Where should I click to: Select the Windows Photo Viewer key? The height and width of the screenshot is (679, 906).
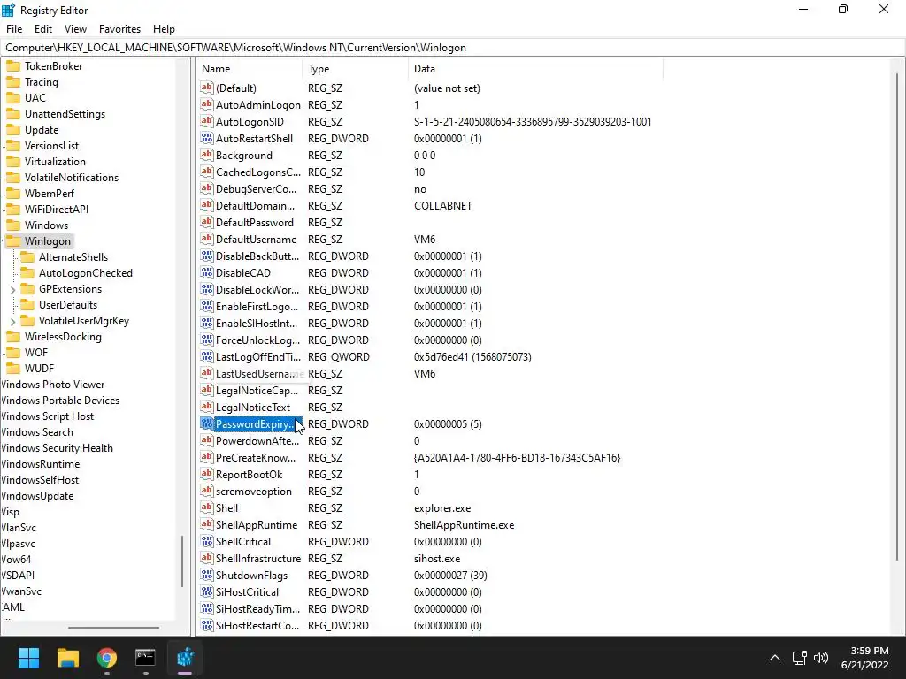(52, 385)
